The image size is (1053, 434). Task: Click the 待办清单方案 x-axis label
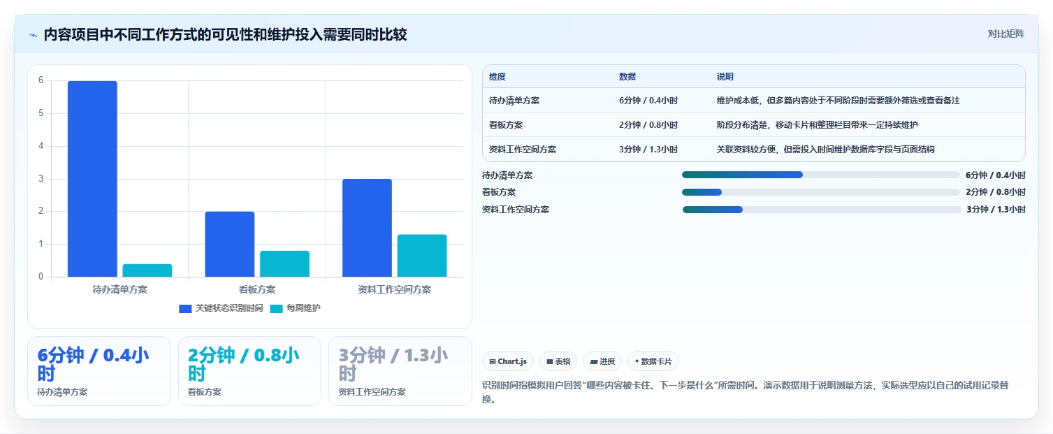coord(120,289)
